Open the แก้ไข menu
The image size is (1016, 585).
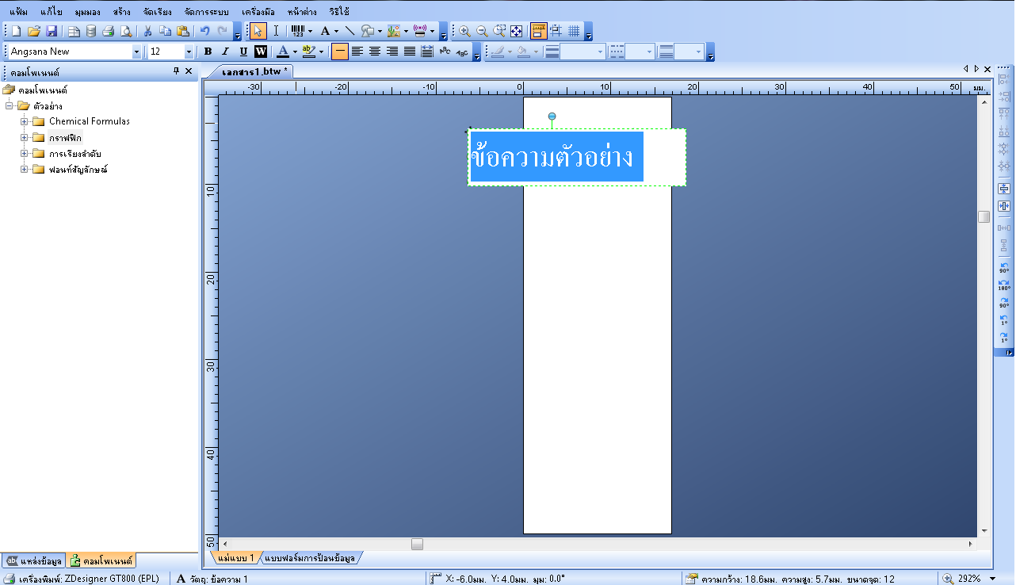pyautogui.click(x=52, y=12)
